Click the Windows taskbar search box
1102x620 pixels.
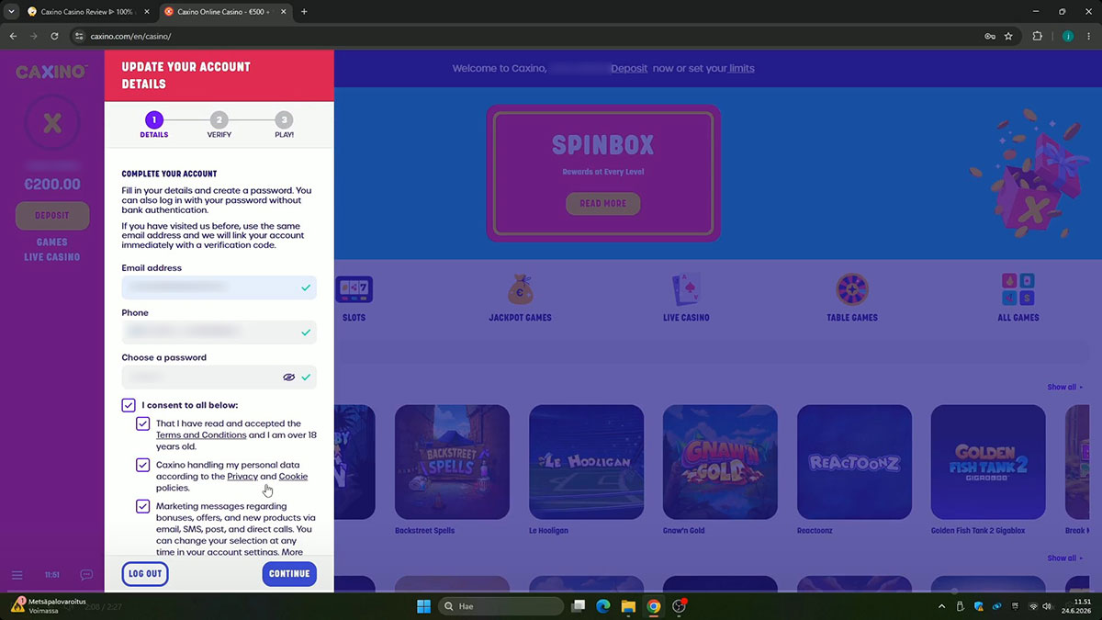[500, 606]
